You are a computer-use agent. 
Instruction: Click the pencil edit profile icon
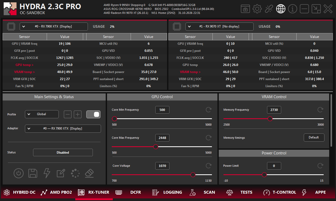coord(61,173)
